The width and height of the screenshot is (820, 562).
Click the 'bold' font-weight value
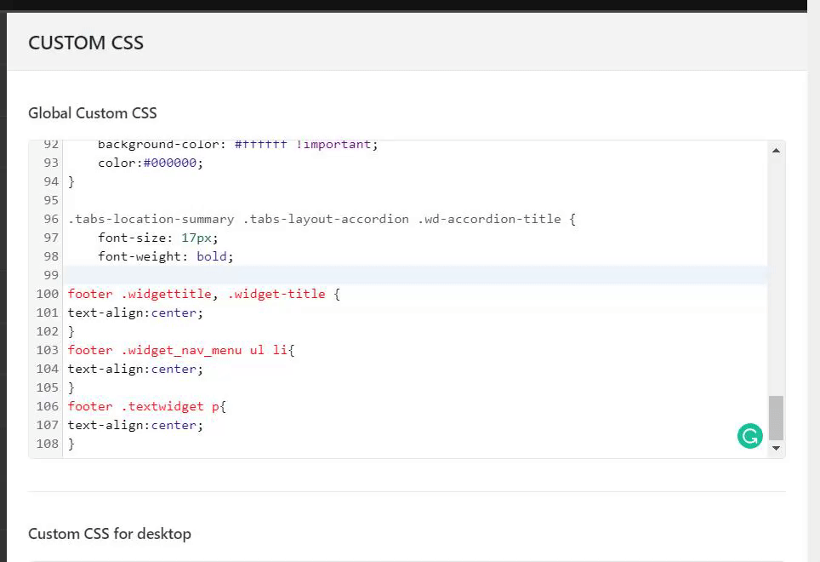point(214,256)
